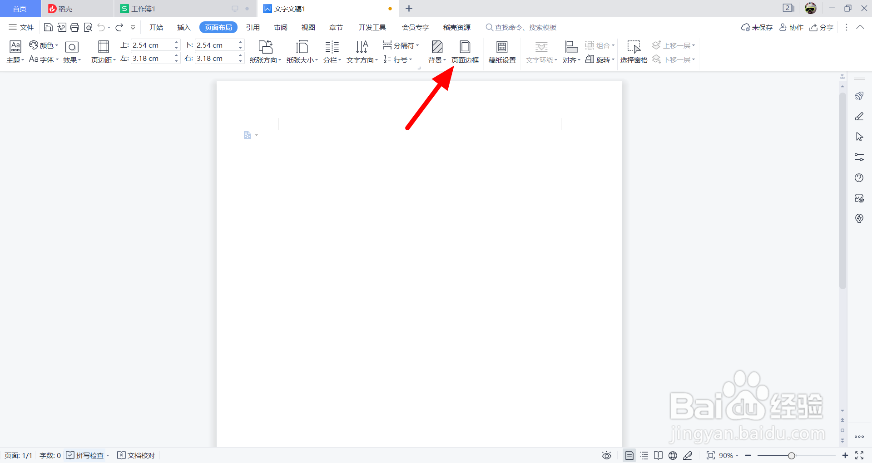The height and width of the screenshot is (463, 872).
Task: Click zoom out minus button
Action: coord(748,455)
